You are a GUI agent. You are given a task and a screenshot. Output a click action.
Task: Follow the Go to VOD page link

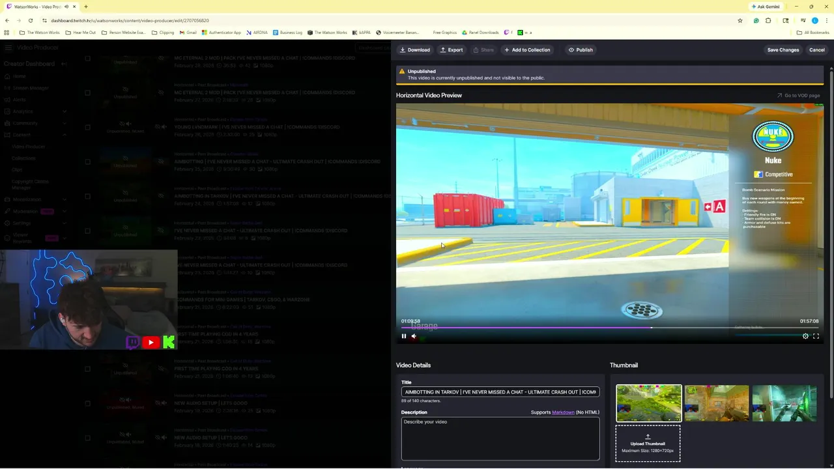(x=798, y=95)
